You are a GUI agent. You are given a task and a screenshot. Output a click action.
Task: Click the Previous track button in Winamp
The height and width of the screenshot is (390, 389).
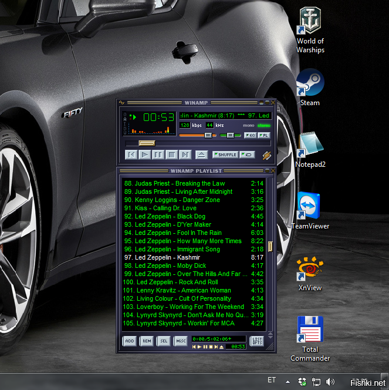(x=131, y=155)
